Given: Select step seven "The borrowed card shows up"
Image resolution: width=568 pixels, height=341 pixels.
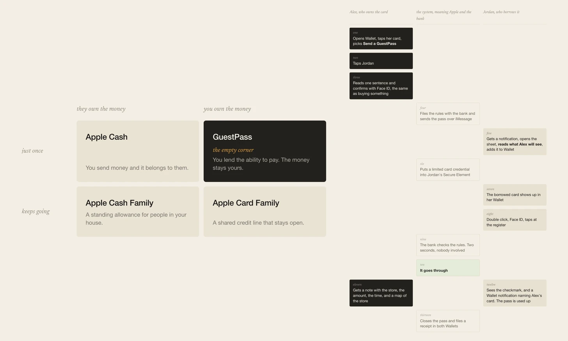Looking at the screenshot, I should click(x=515, y=195).
